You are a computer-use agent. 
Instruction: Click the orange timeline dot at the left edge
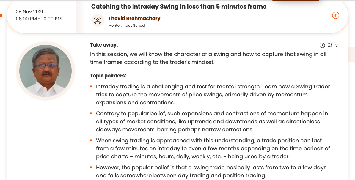coord(1,15)
